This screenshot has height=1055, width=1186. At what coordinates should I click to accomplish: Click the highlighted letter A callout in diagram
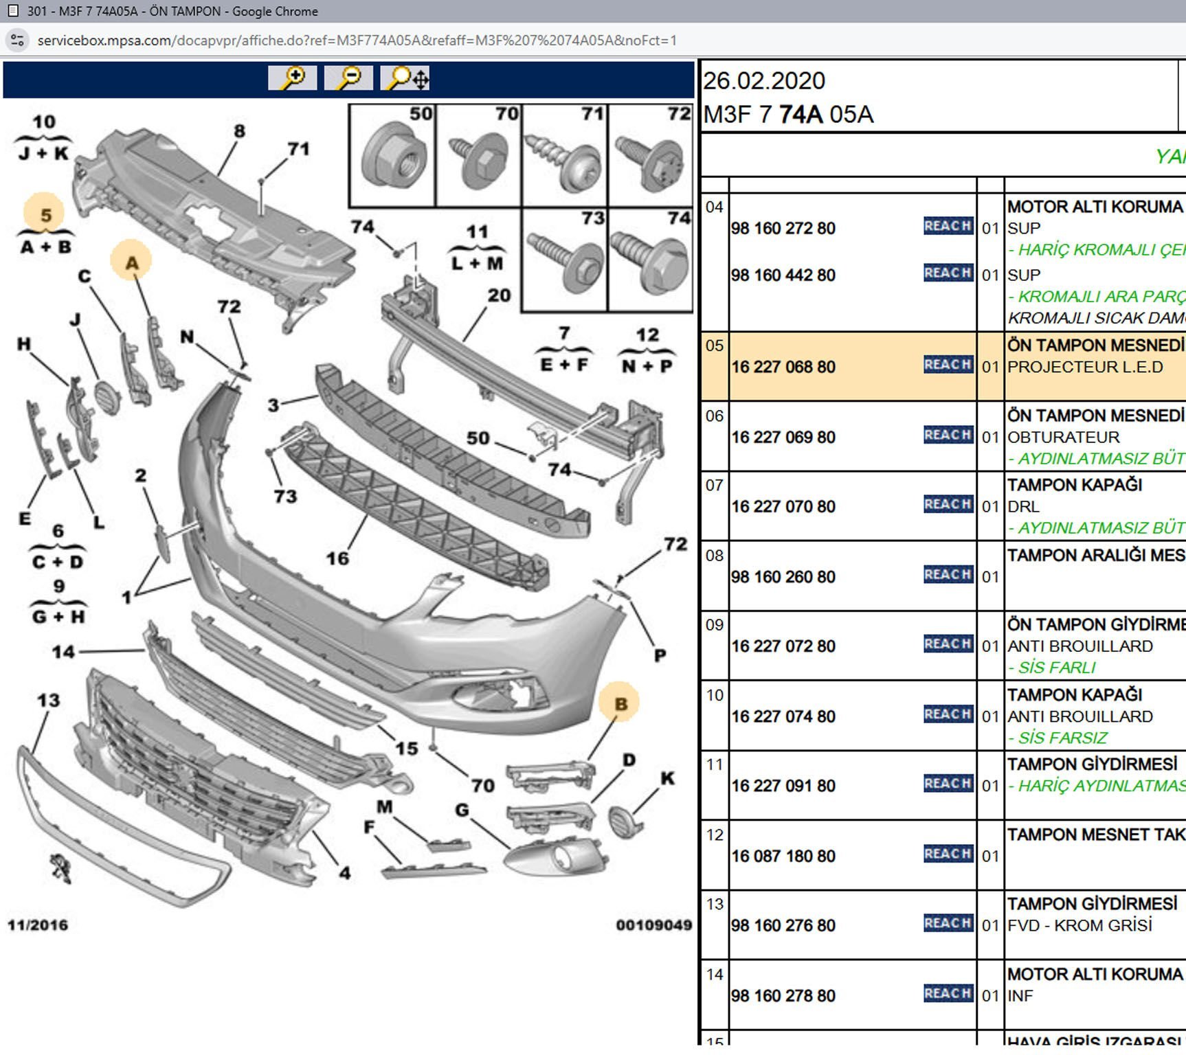pyautogui.click(x=131, y=262)
